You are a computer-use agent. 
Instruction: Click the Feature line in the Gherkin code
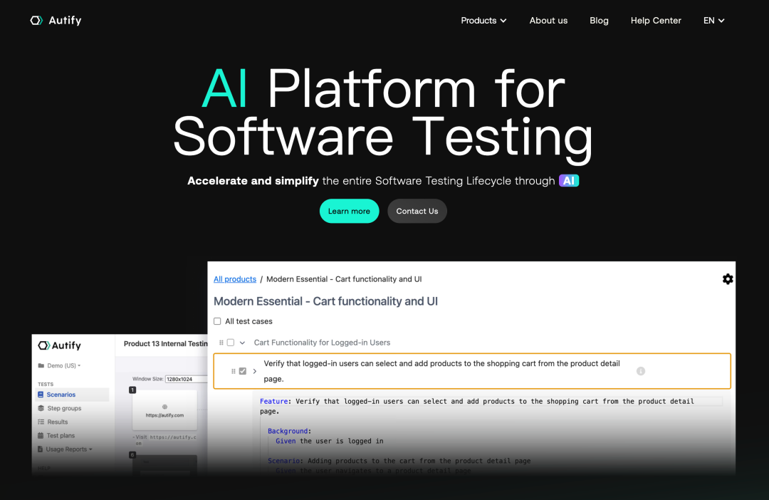pyautogui.click(x=476, y=406)
